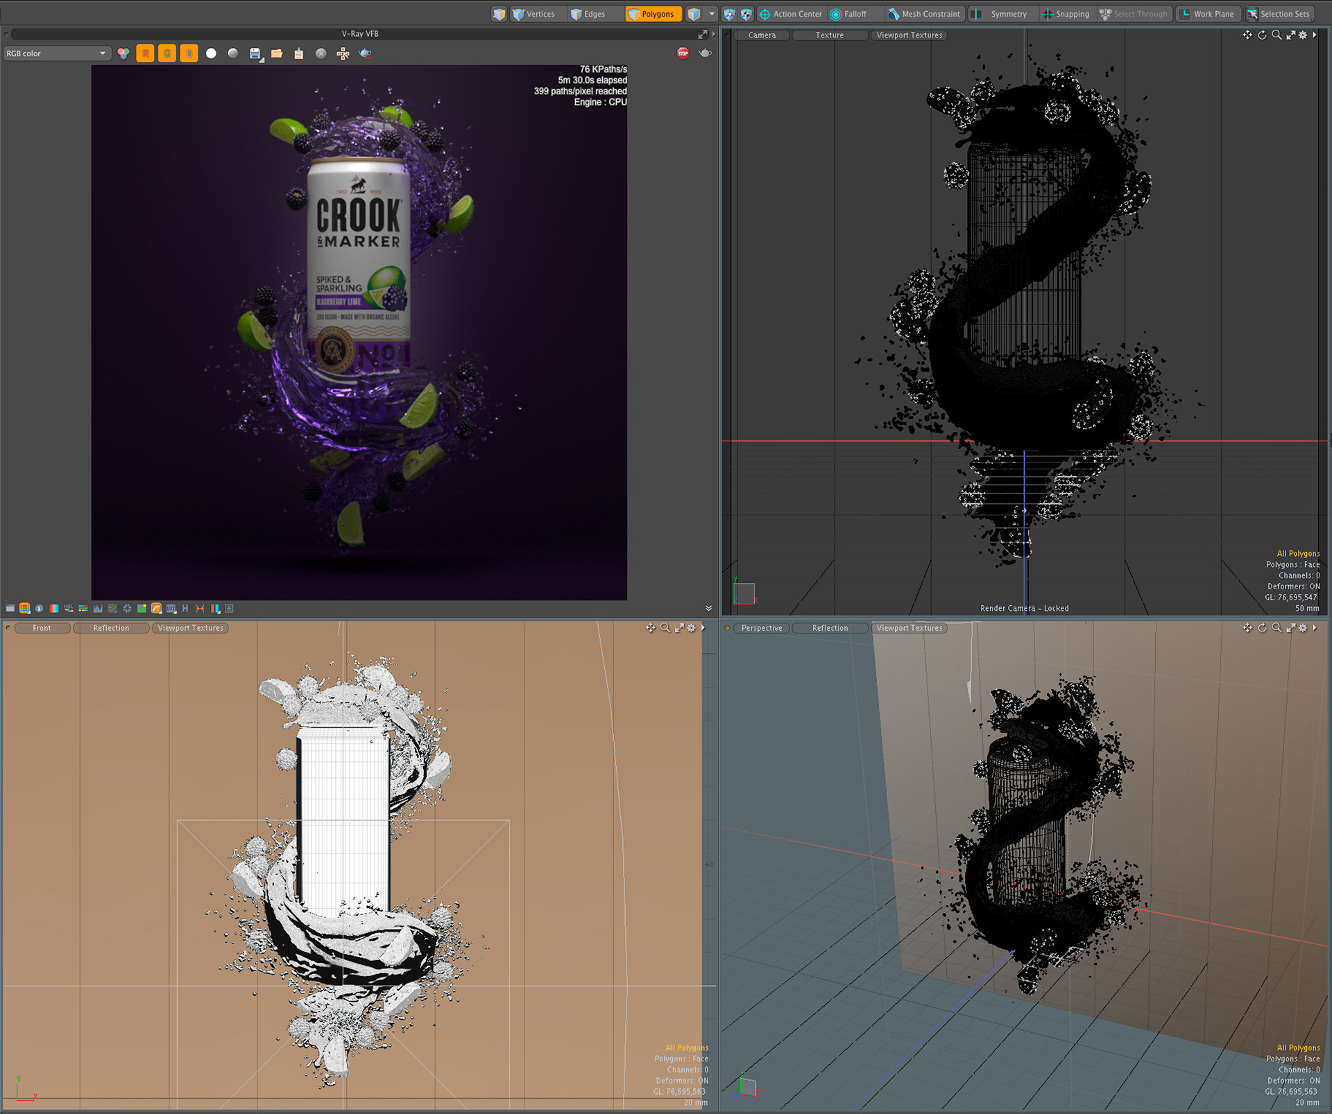This screenshot has height=1114, width=1332.
Task: Open the Camera viewport settings gear
Action: click(x=1303, y=35)
